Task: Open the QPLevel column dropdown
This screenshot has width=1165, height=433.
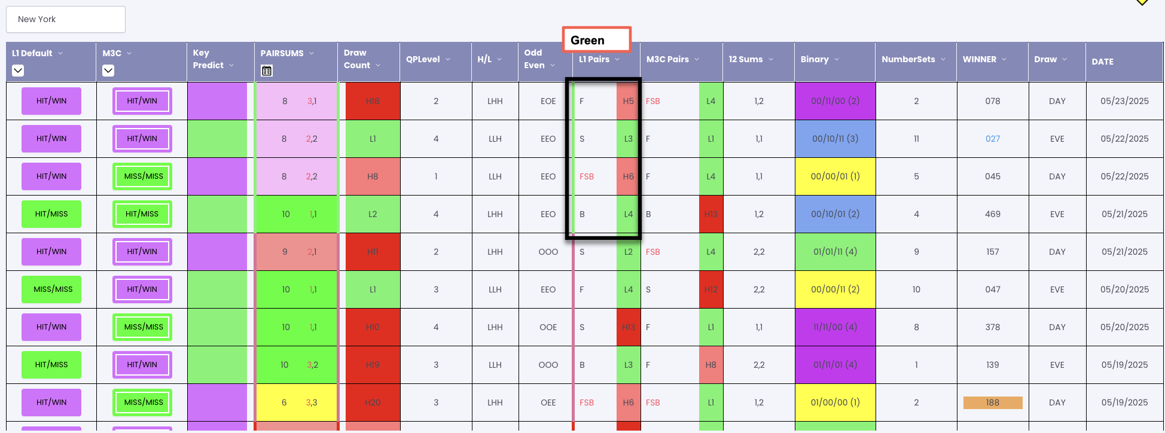Action: coord(448,59)
